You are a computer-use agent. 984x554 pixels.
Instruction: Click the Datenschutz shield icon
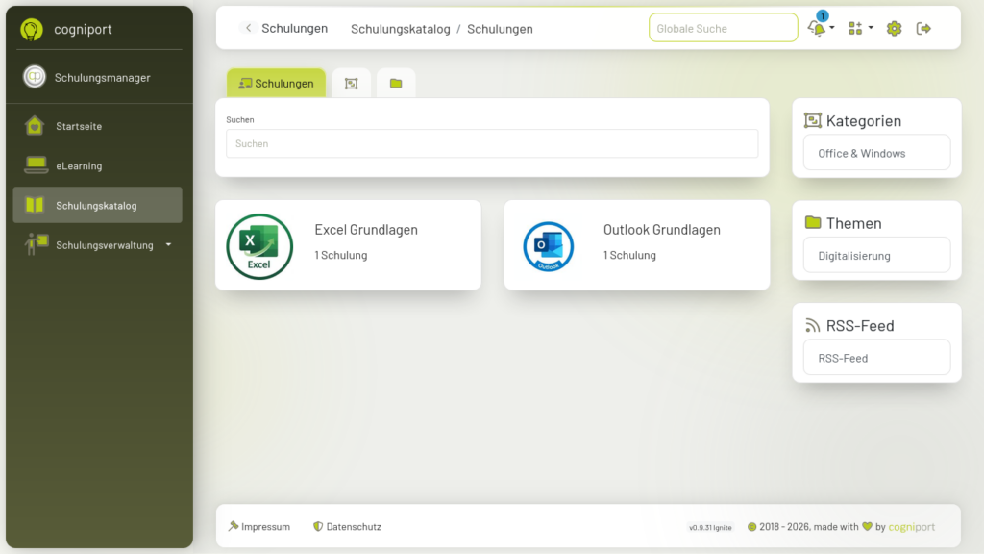point(318,526)
